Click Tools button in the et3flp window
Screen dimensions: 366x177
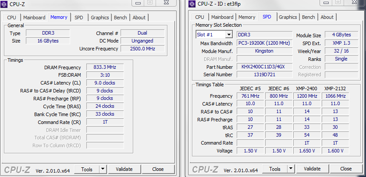coord(275,169)
